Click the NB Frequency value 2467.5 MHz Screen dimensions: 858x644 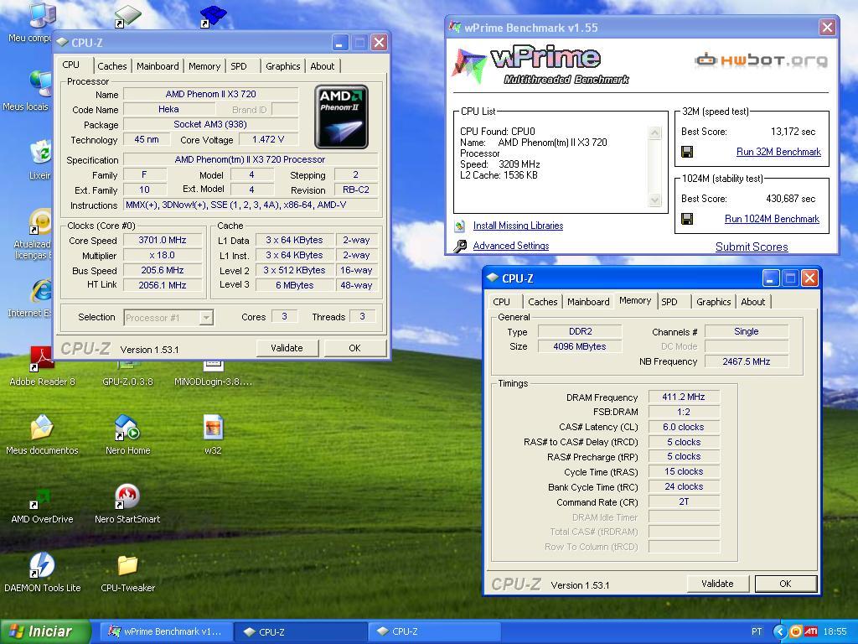tap(747, 361)
